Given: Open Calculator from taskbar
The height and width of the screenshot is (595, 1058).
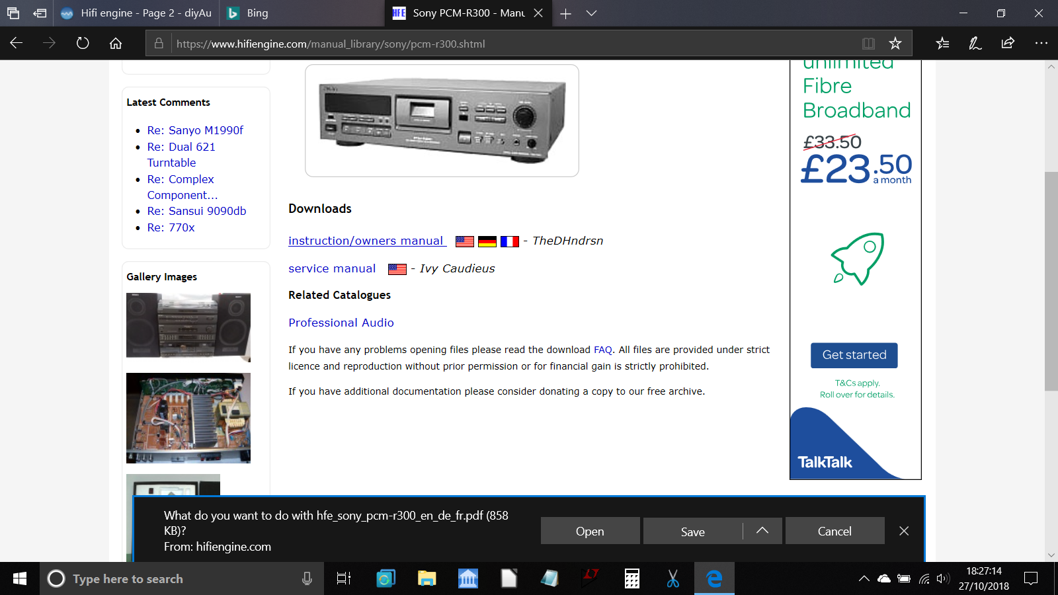Looking at the screenshot, I should [631, 578].
